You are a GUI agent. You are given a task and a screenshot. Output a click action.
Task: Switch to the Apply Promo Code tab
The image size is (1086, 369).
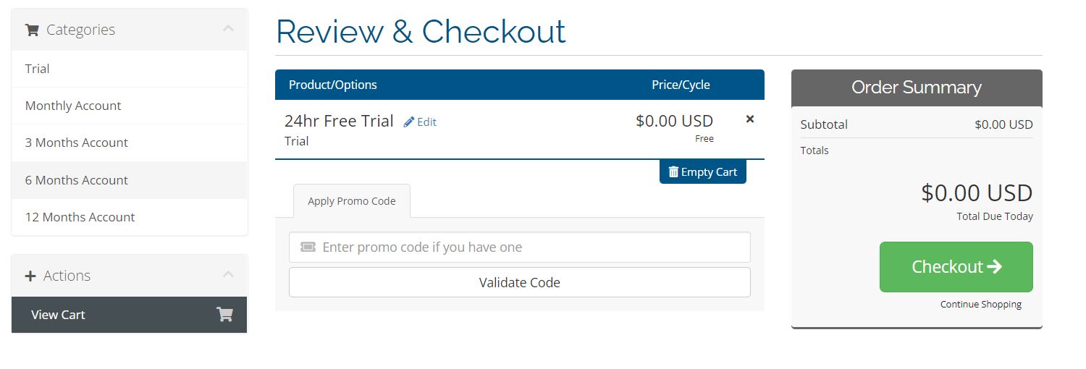coord(352,201)
